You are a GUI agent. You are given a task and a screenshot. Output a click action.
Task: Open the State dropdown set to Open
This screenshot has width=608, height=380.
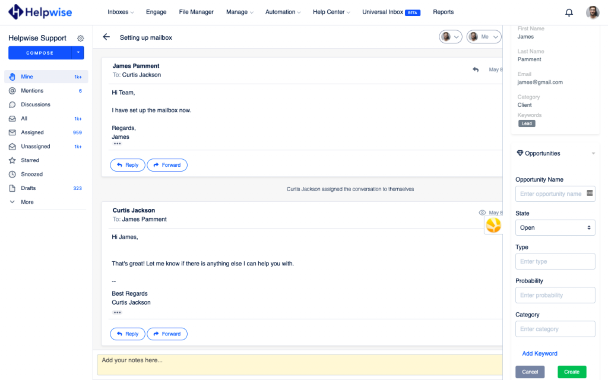point(555,227)
